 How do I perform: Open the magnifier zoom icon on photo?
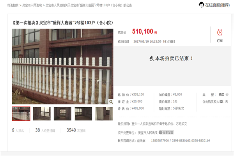[111, 102]
